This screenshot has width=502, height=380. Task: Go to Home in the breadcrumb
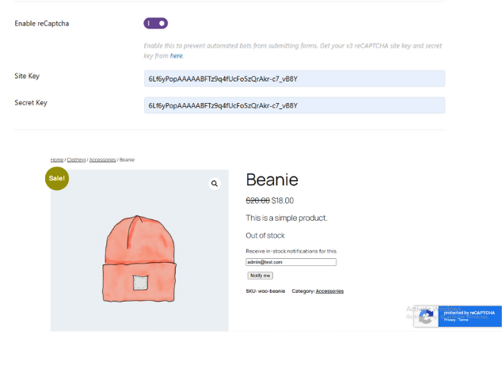pos(56,160)
